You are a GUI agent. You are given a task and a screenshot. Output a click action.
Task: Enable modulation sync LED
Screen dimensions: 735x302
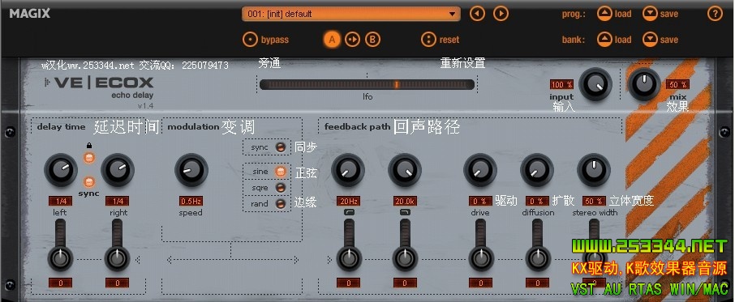[x=281, y=147]
